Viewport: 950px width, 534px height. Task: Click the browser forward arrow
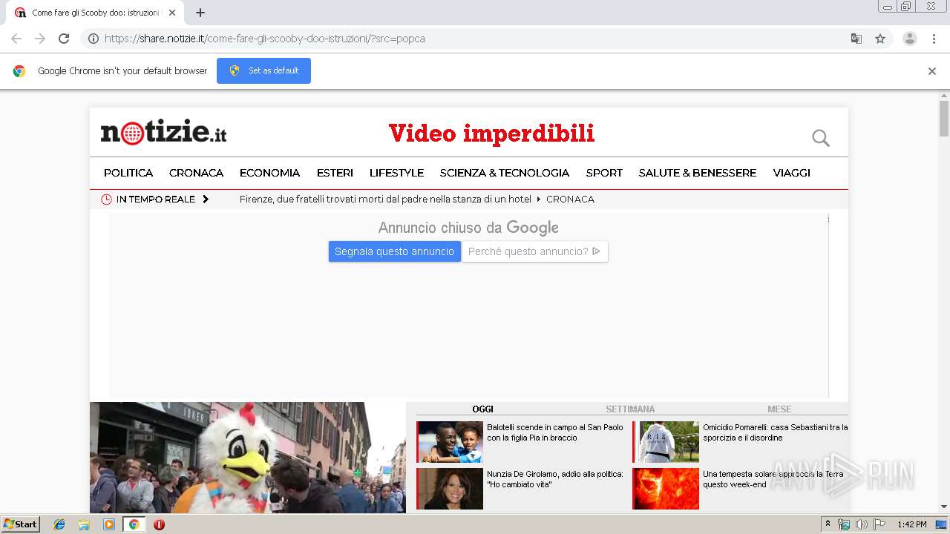pos(40,39)
